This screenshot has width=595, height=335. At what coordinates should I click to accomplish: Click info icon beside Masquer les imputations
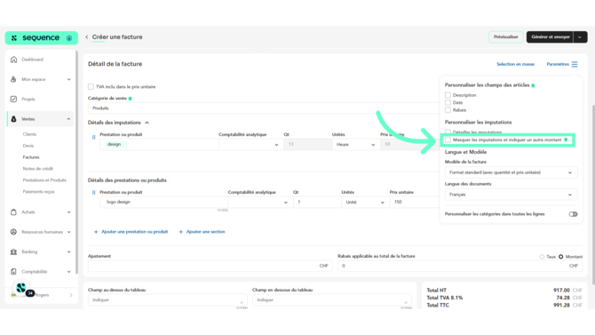point(566,140)
